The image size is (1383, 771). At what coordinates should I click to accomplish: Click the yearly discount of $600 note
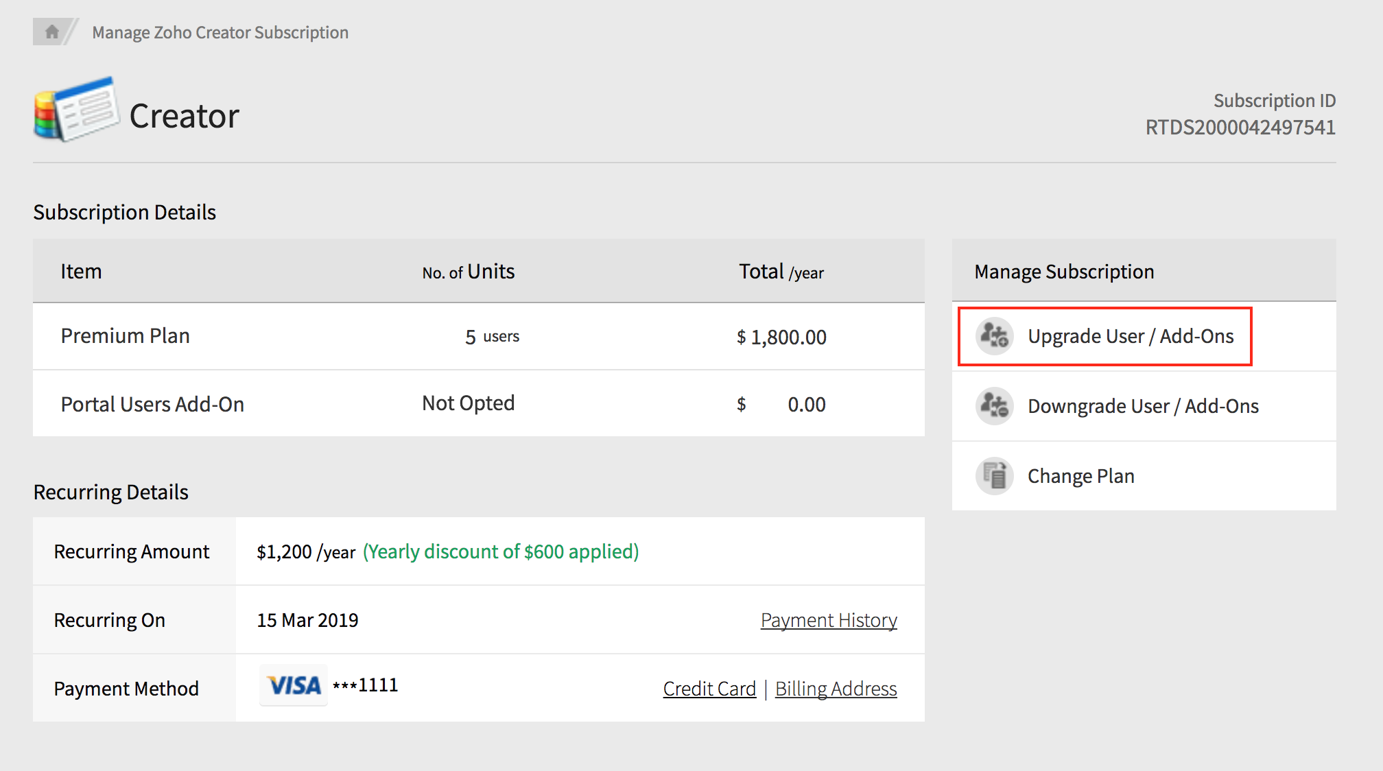(501, 551)
